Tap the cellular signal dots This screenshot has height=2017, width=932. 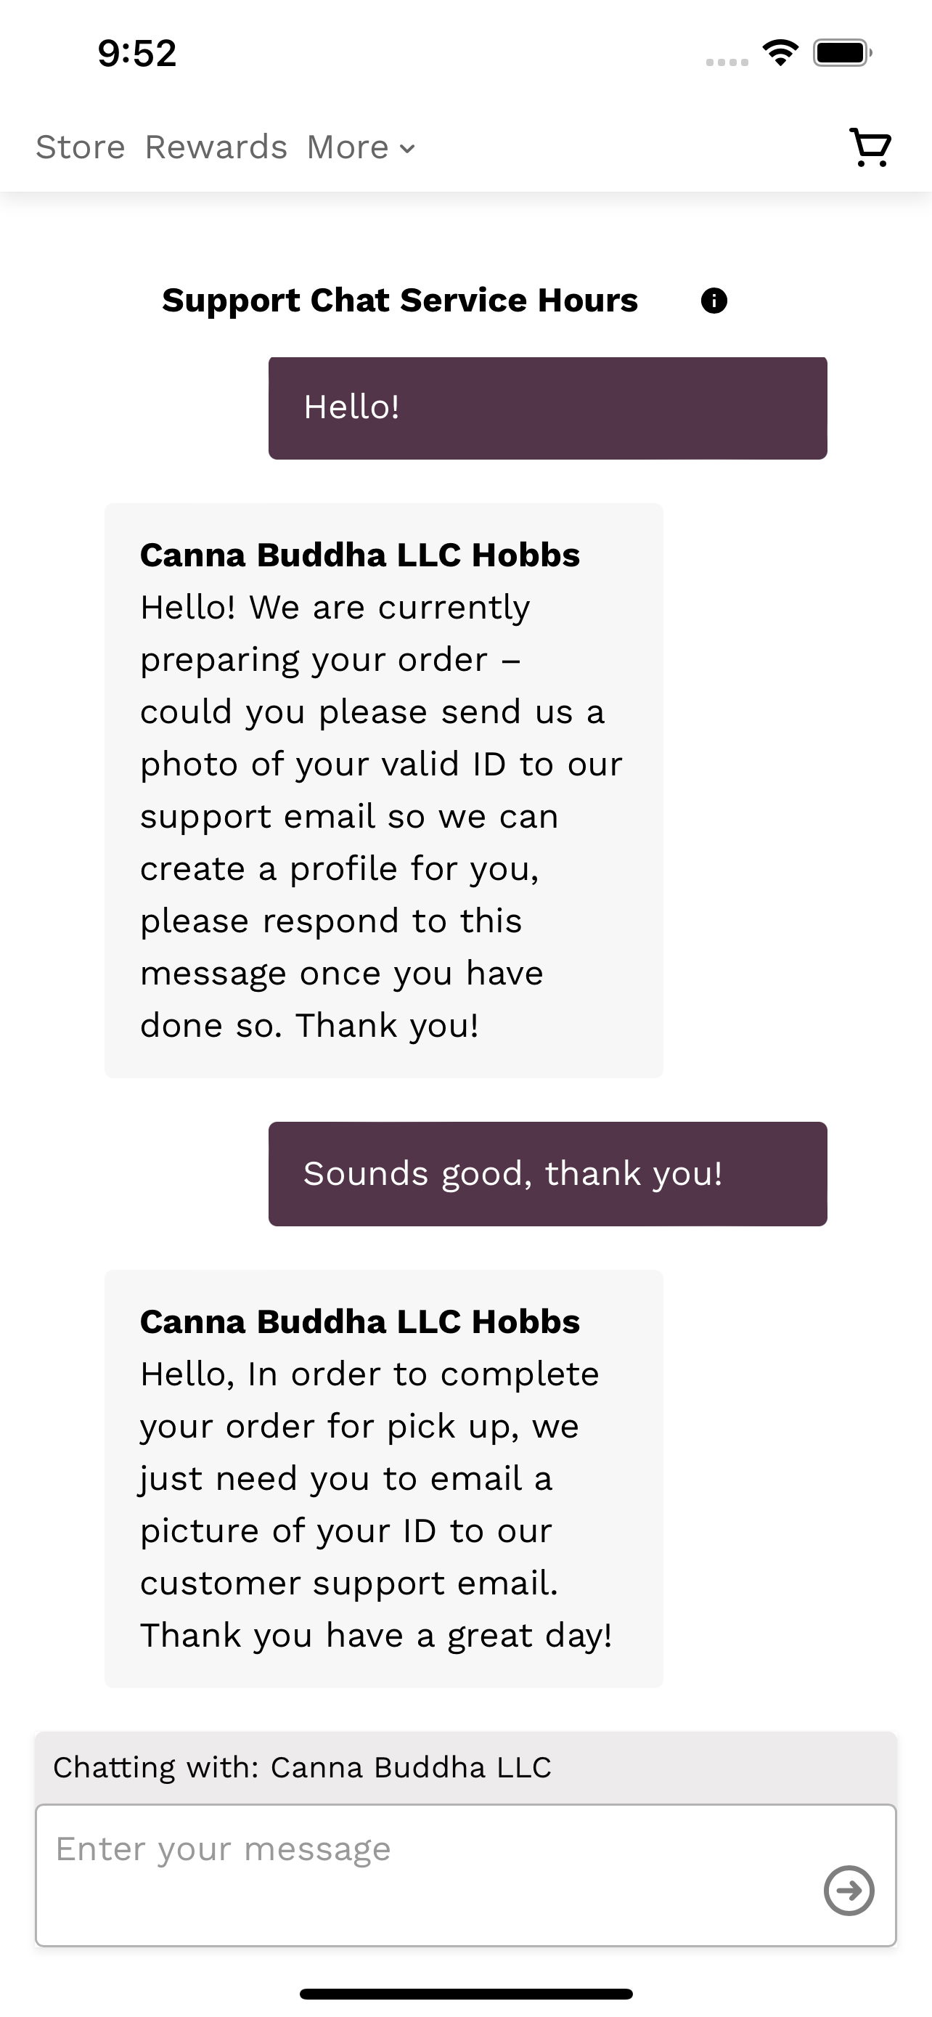click(727, 62)
